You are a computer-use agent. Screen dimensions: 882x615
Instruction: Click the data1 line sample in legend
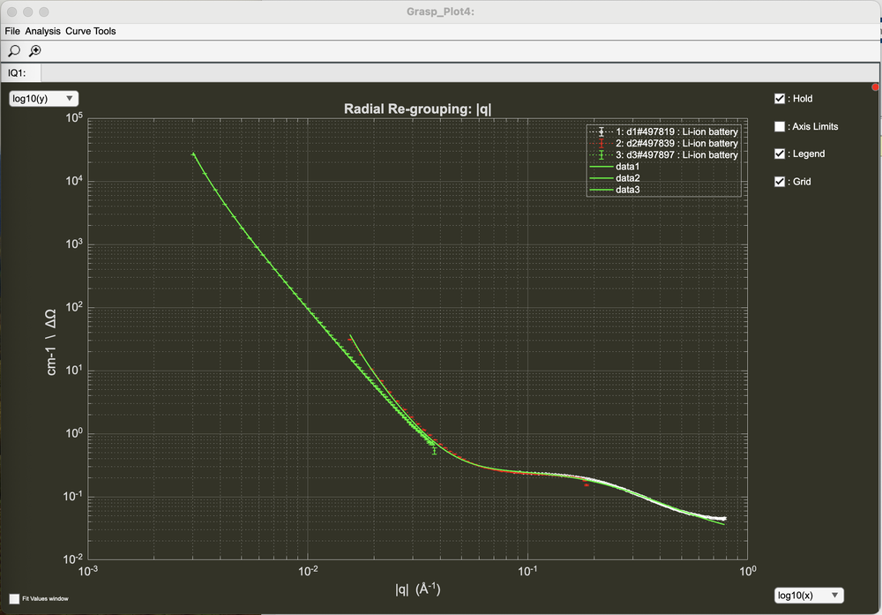[601, 167]
